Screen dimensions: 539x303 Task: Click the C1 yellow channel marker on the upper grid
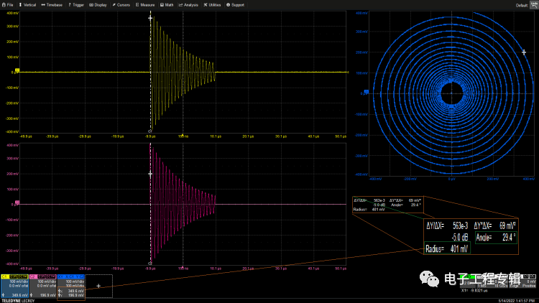[17, 70]
